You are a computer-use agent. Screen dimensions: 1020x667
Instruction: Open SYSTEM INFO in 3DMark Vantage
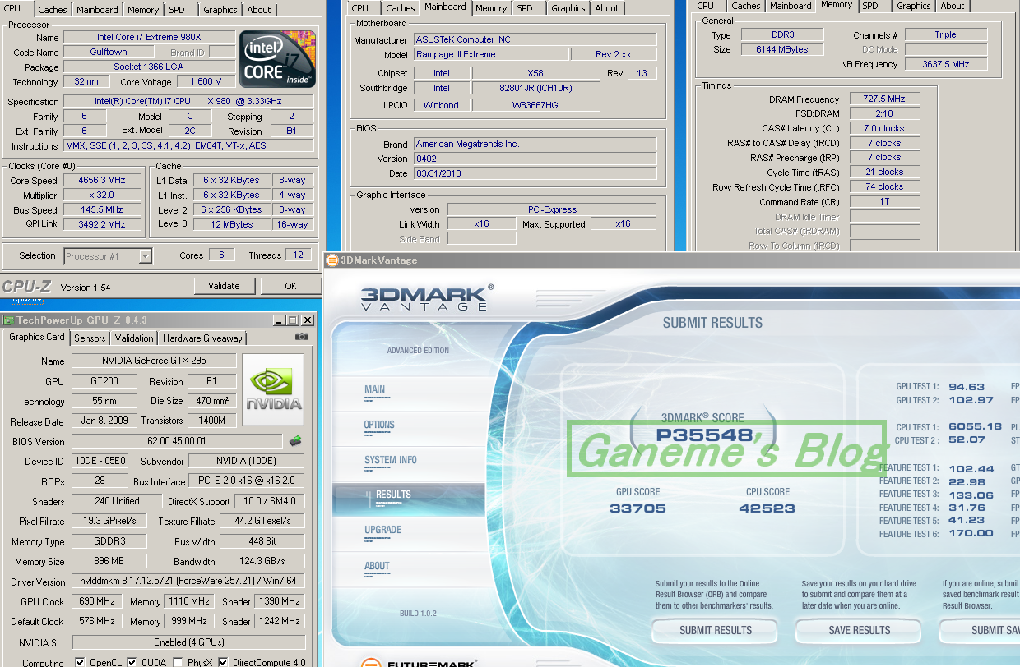coord(391,461)
